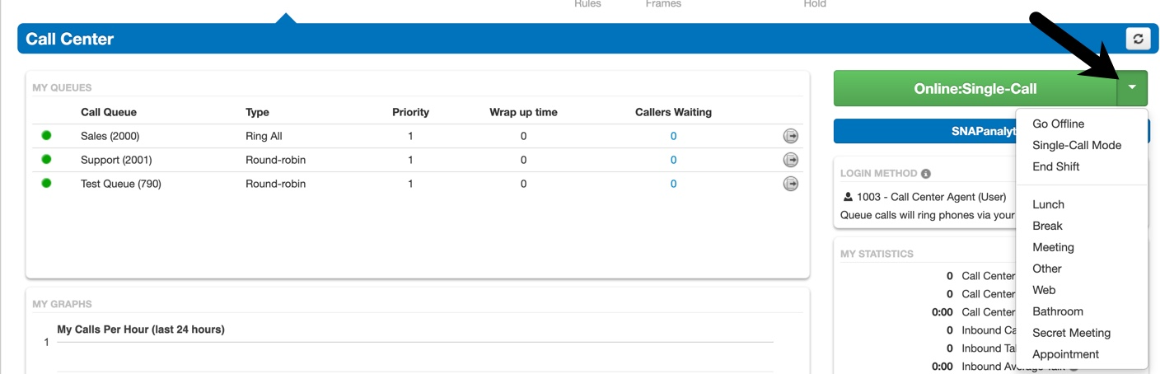The image size is (1160, 374).
Task: Click the refresh icon in Call Center header
Action: pos(1138,39)
